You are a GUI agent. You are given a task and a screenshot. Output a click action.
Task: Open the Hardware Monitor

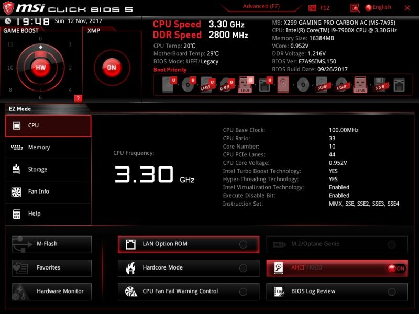pyautogui.click(x=52, y=291)
